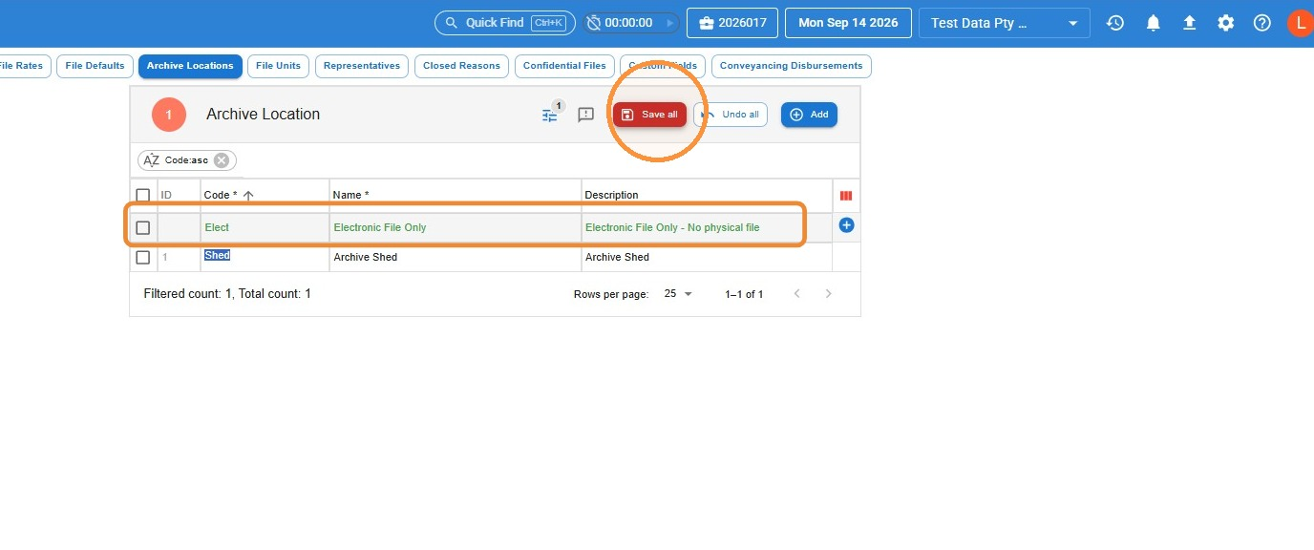Switch to the Closed Reasons tab
The image size is (1314, 550).
pos(461,66)
